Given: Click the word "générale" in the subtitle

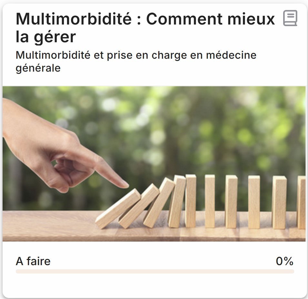Looking at the screenshot, I should [38, 68].
